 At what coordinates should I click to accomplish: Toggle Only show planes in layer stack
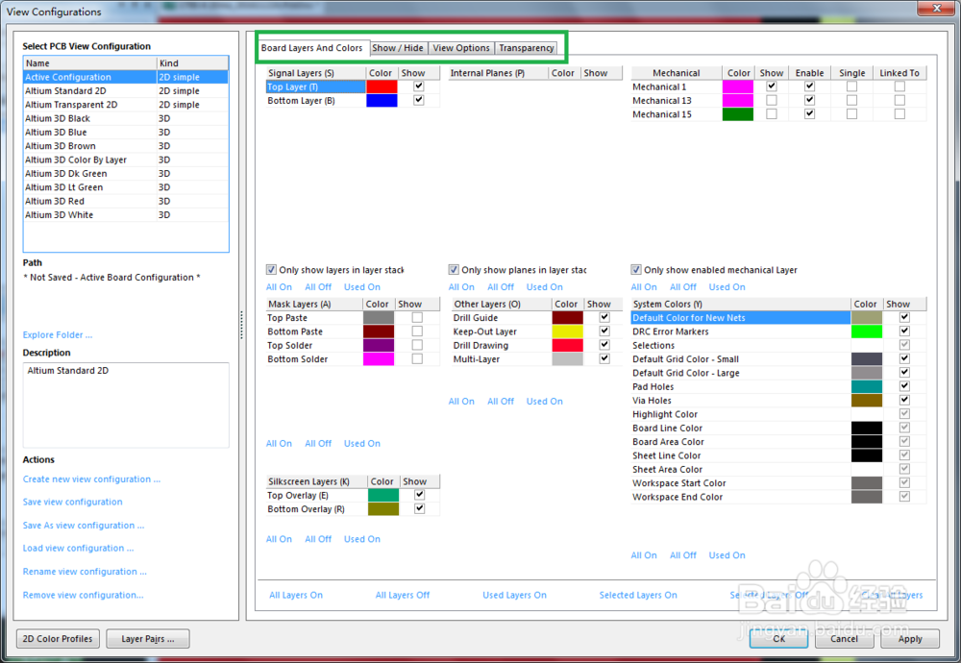[454, 270]
